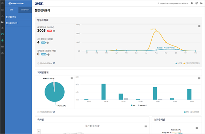This screenshot has width=205, height=134.
Task: Click the 기기별 통계 section heading
Action: click(x=43, y=72)
